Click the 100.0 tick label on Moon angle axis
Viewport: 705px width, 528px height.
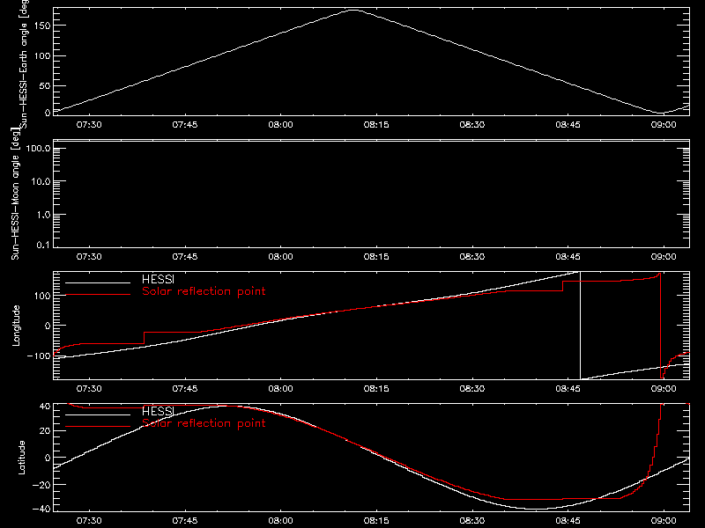tap(38, 148)
